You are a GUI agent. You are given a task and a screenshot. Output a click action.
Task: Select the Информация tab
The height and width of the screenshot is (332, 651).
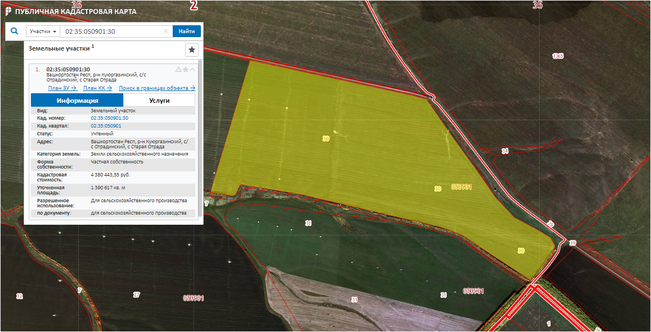point(77,101)
